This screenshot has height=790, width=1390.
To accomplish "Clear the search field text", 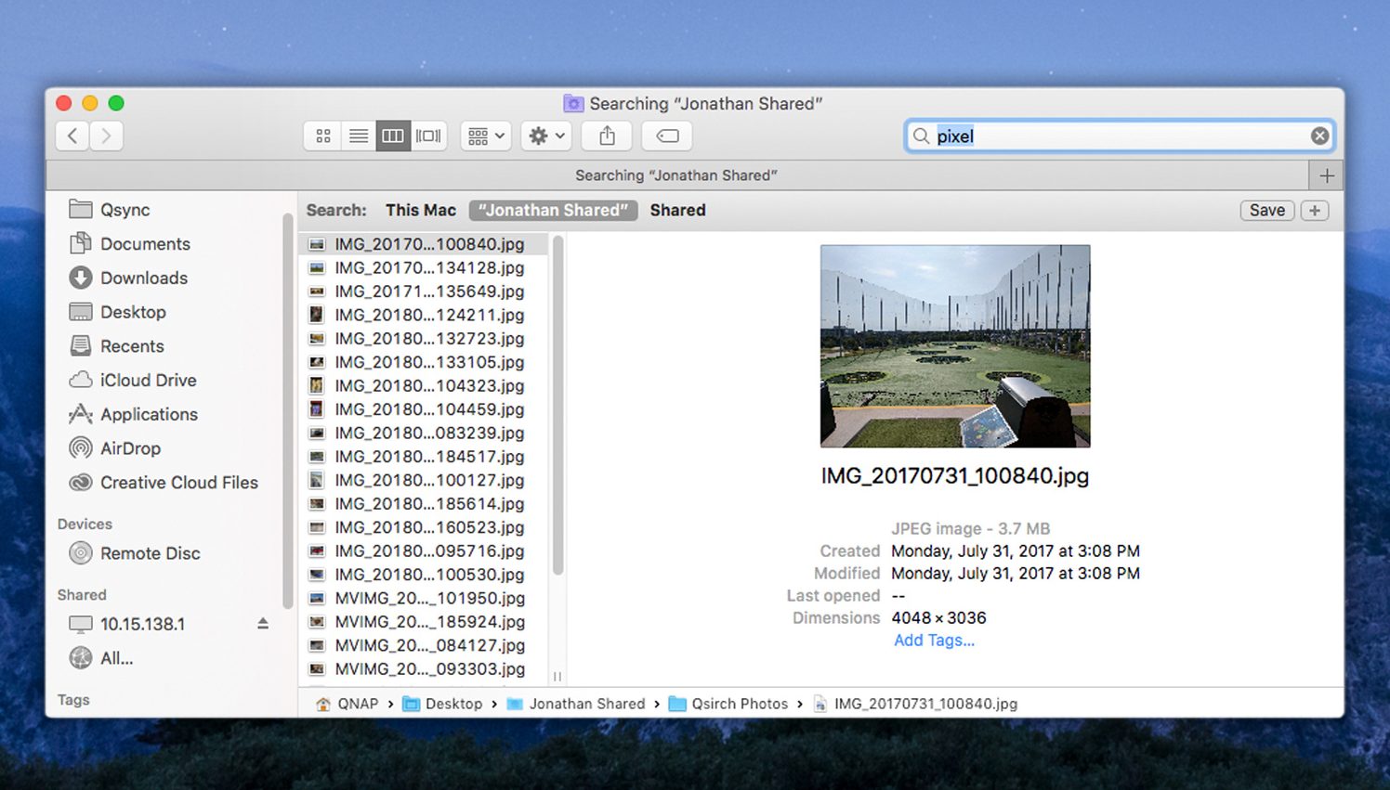I will [1319, 136].
